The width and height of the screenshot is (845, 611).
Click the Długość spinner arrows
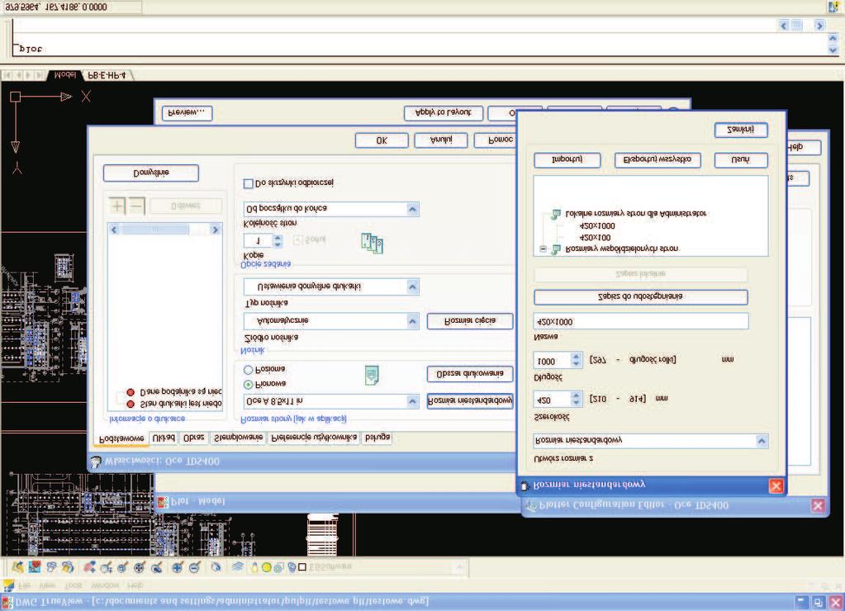(x=576, y=360)
